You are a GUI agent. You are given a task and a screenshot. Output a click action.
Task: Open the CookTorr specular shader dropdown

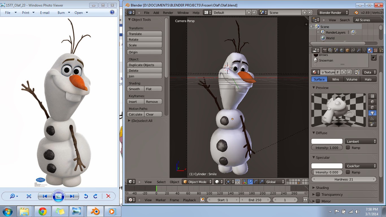(361, 166)
